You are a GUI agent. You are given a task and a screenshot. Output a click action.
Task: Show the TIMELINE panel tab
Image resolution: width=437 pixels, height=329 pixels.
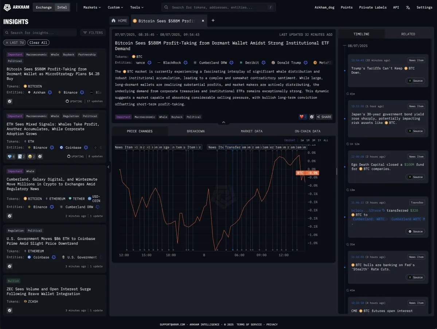tap(362, 34)
